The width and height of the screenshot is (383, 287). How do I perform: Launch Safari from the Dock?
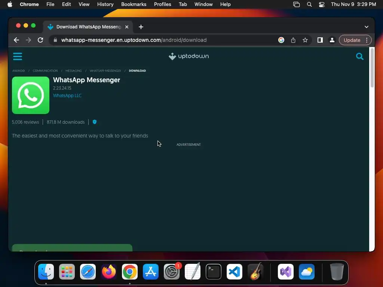(x=88, y=272)
